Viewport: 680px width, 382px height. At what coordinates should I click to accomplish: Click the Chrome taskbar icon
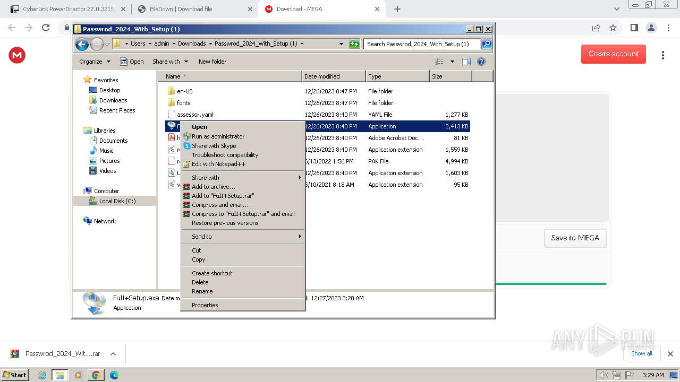pyautogui.click(x=96, y=375)
